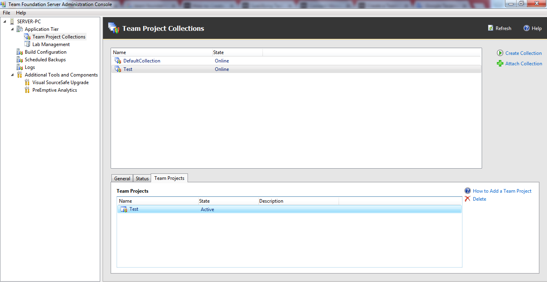Screen dimensions: 547x282
Task: Switch to the General tab
Action: point(122,179)
